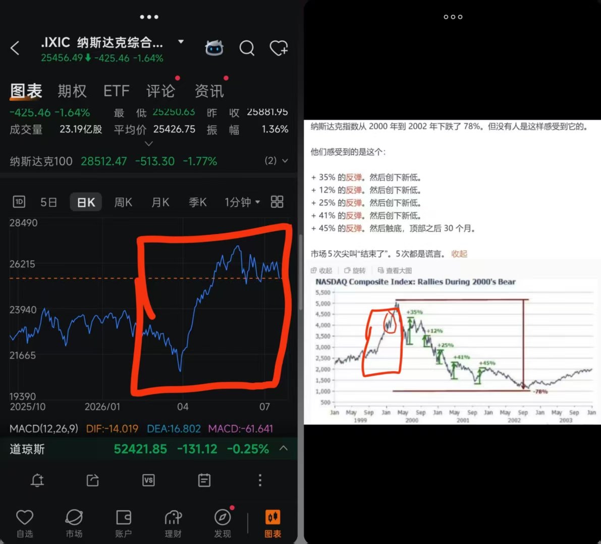601x544 pixels.
Task: Open the chart grid layout icon
Action: coord(277,201)
